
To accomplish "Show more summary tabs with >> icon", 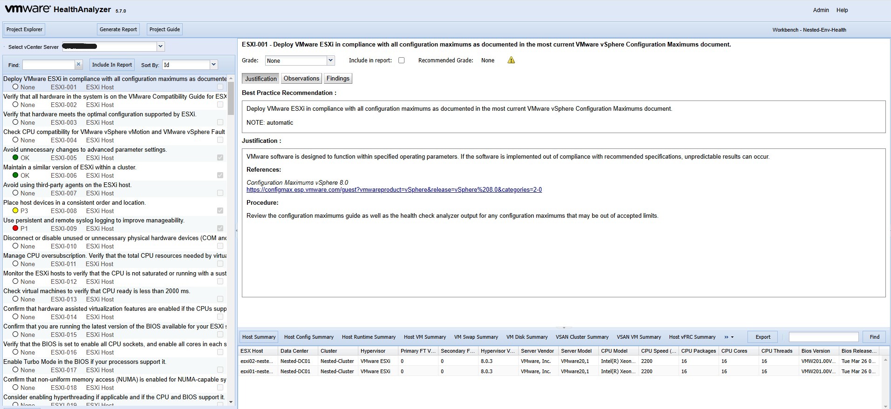I will [x=729, y=337].
